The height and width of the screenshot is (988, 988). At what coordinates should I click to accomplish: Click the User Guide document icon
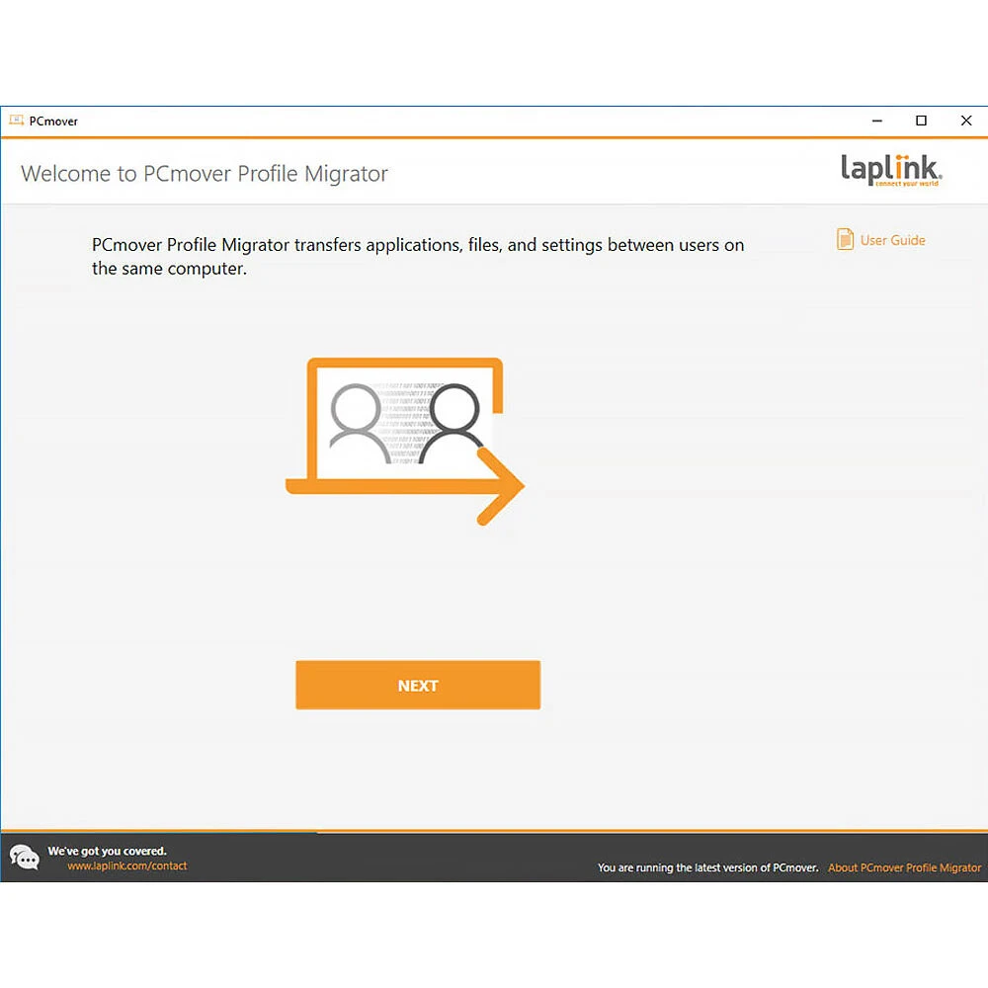(845, 240)
